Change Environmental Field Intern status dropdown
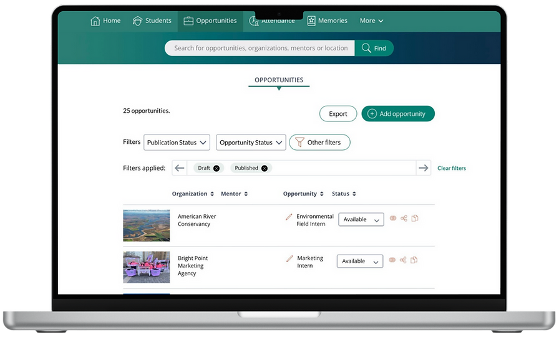Screen dimensions: 559x343 (x=361, y=220)
